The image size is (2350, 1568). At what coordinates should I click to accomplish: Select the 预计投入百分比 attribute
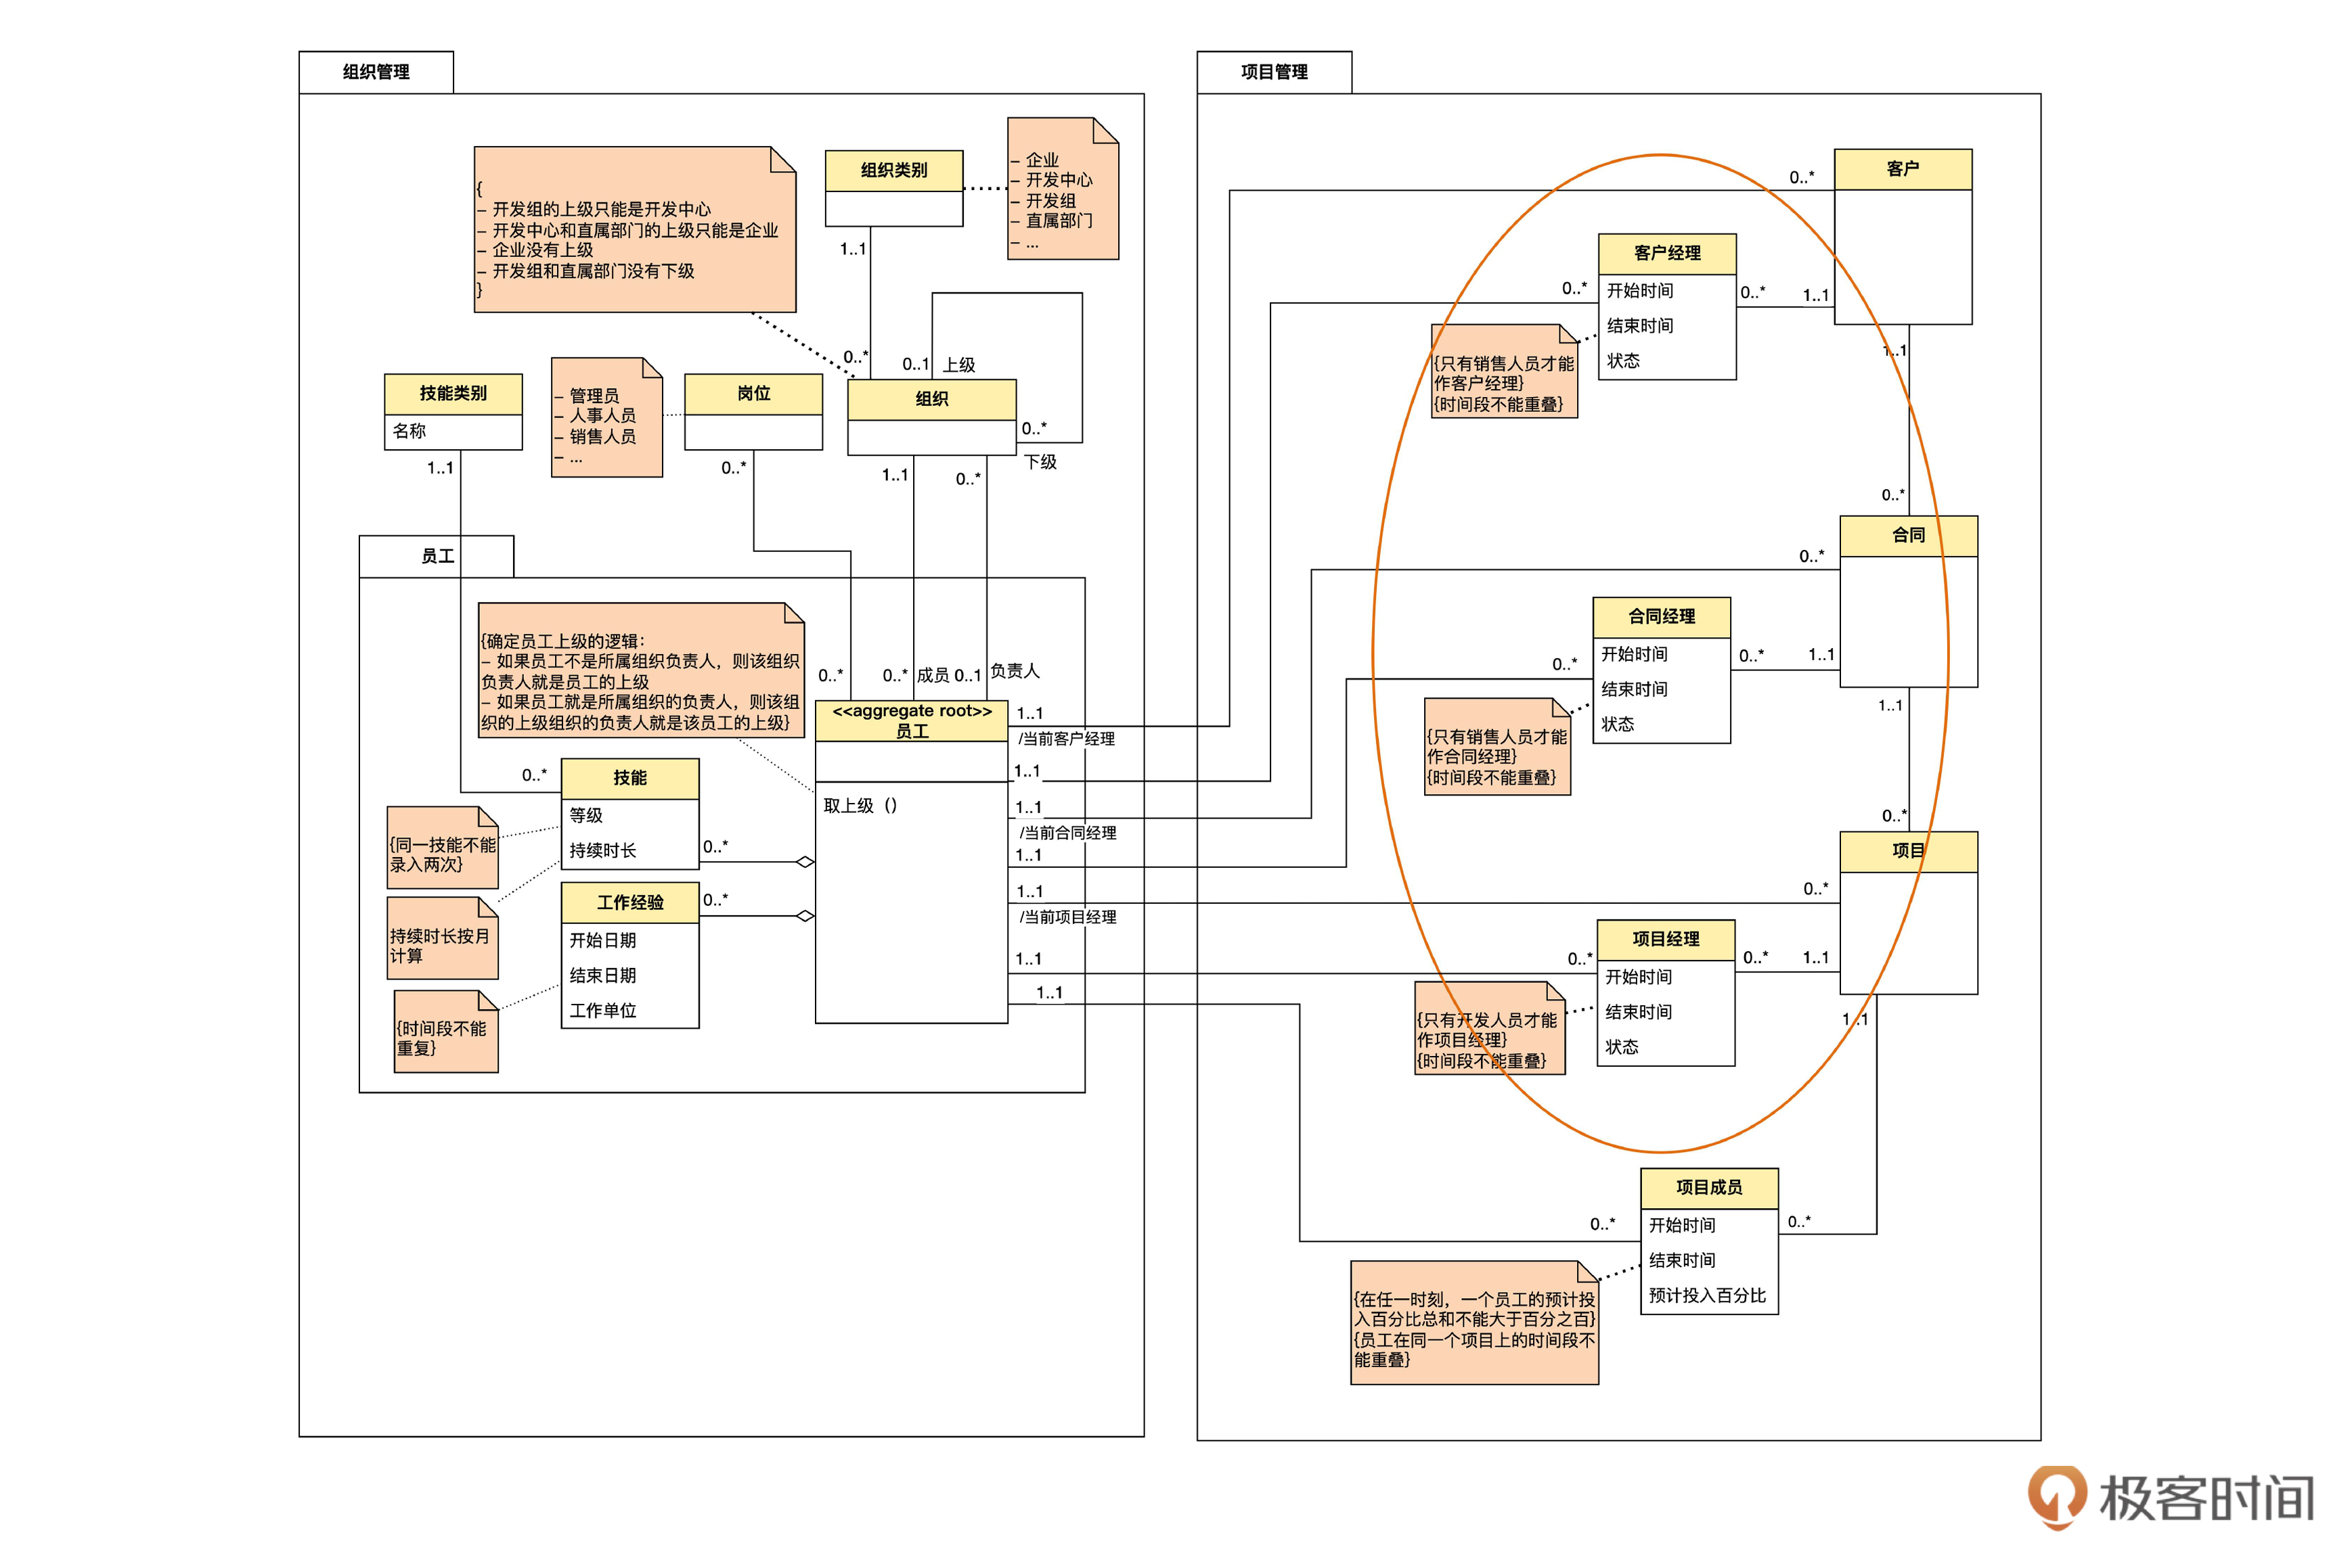click(x=1707, y=1295)
